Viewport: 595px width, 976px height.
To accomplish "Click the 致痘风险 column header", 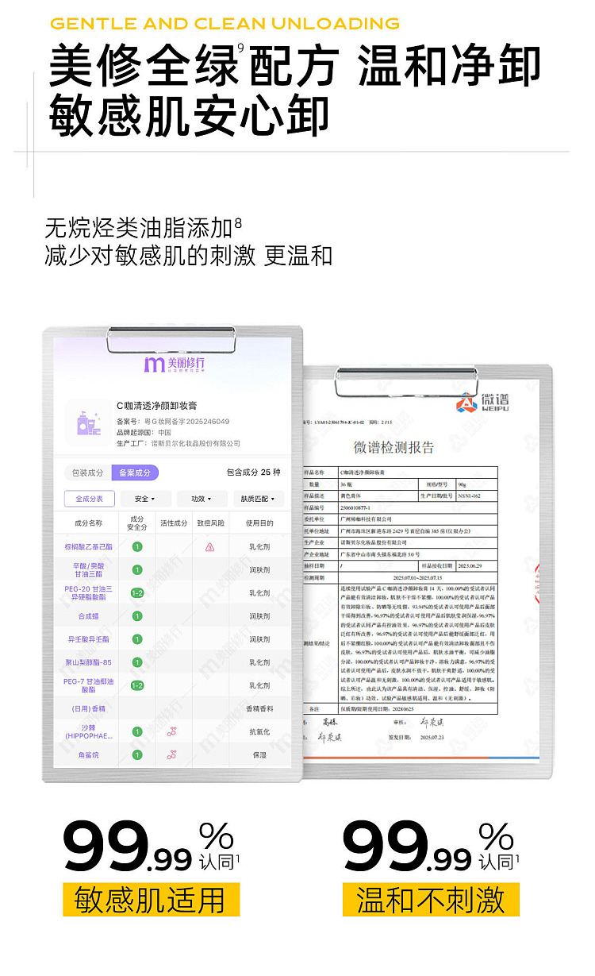I will tap(210, 523).
